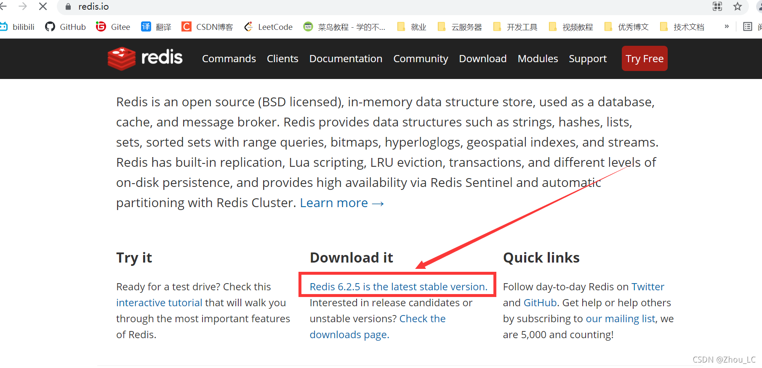Open the GitHub bookmark
This screenshot has width=762, height=368.
65,27
